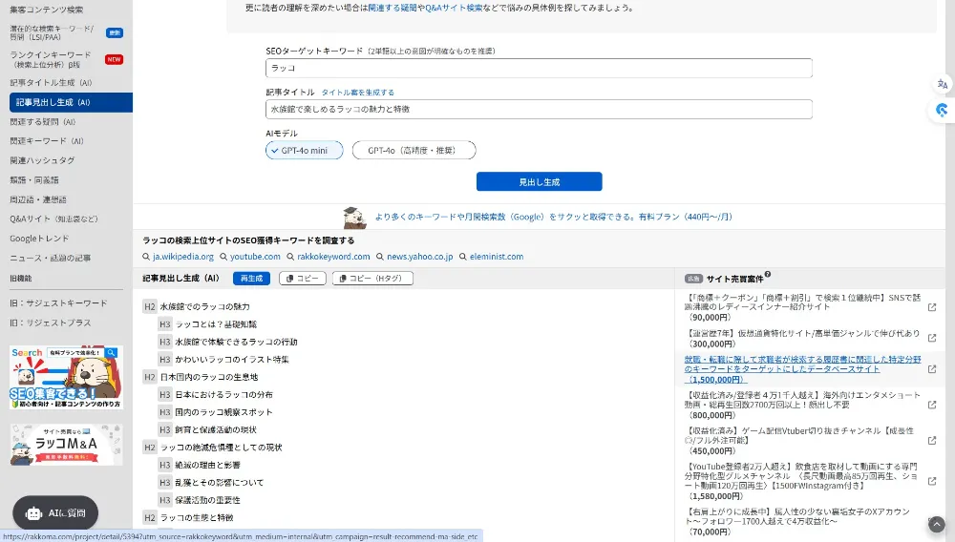The height and width of the screenshot is (542, 955).
Task: Focus the SEOターゲットキーワード input field
Action: click(x=539, y=68)
